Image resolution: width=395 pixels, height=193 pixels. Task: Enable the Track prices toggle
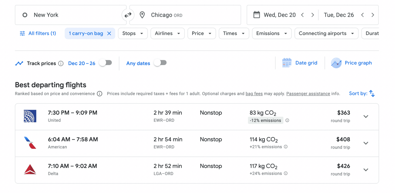point(106,63)
